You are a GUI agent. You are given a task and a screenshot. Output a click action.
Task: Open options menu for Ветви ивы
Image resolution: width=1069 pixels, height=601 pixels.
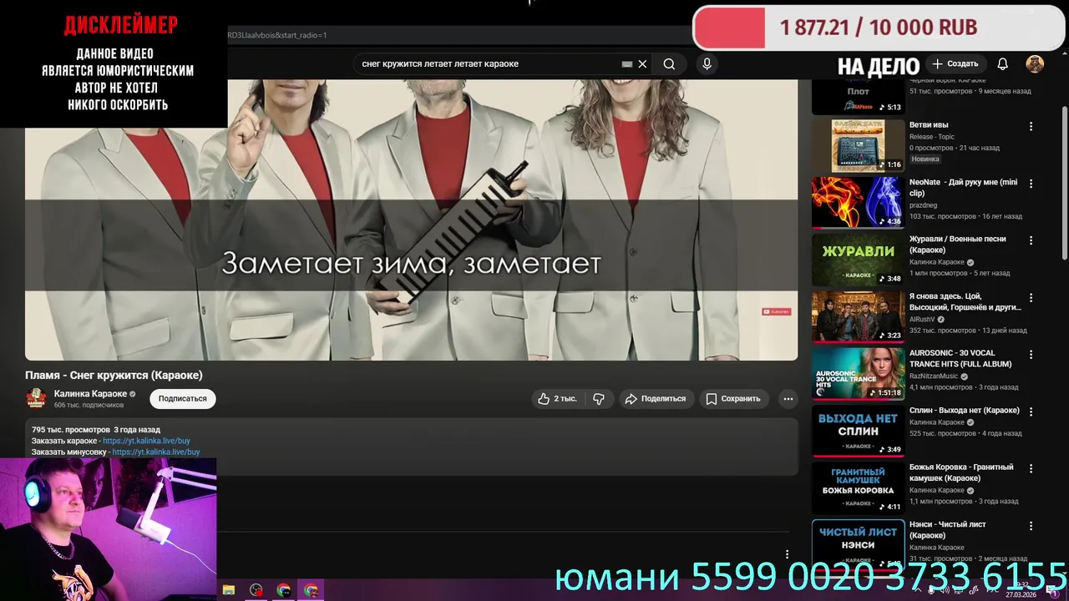point(1031,126)
